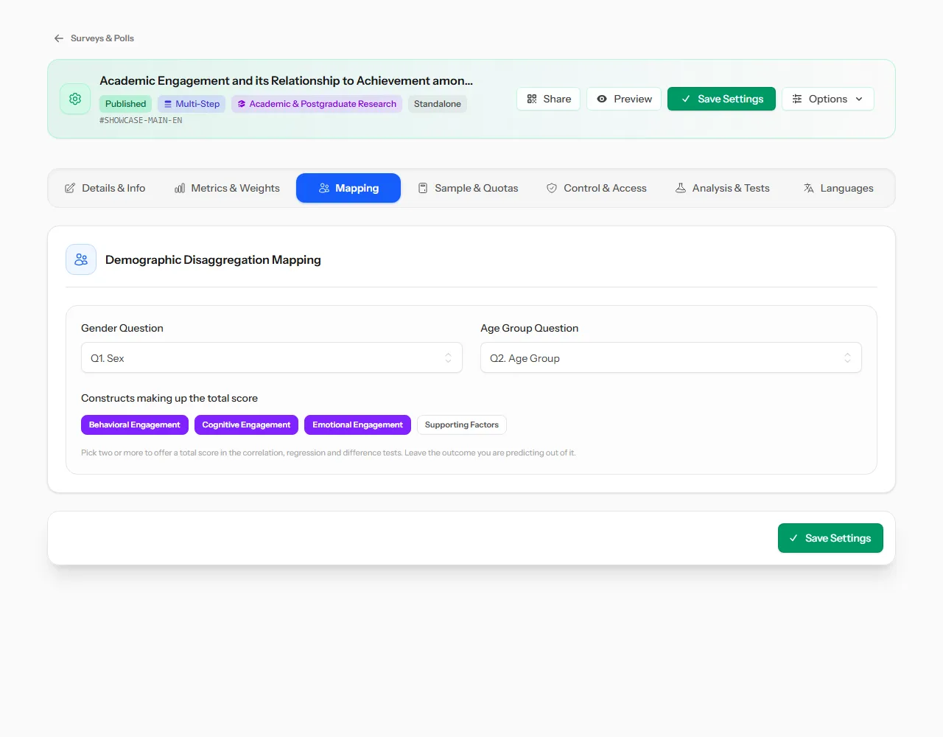The image size is (943, 737).
Task: Click Save Settings in the header
Action: 721,99
